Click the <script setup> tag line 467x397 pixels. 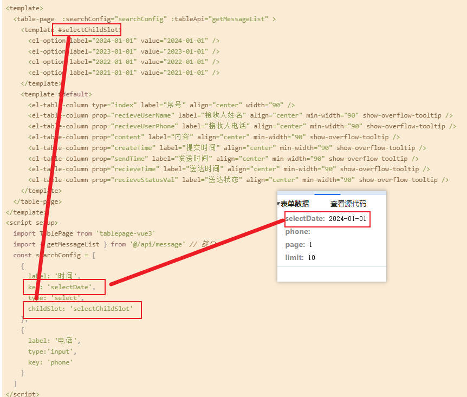point(32,223)
